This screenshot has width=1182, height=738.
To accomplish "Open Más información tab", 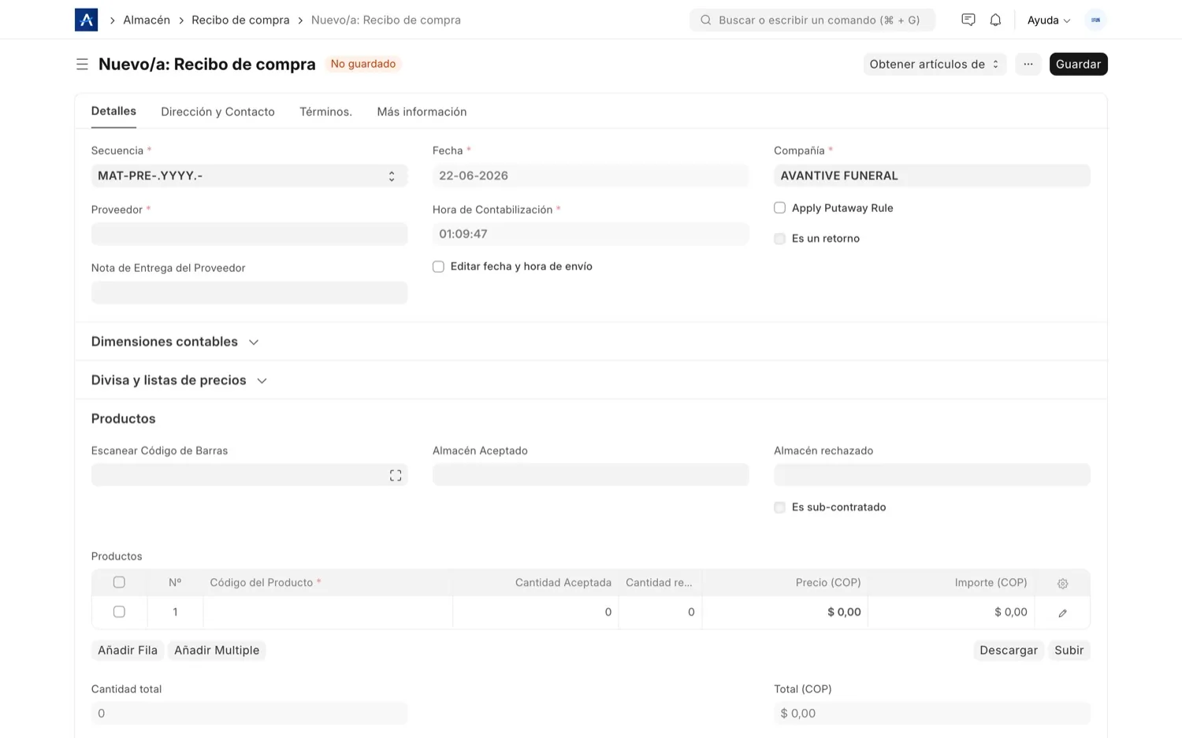I will pyautogui.click(x=422, y=112).
